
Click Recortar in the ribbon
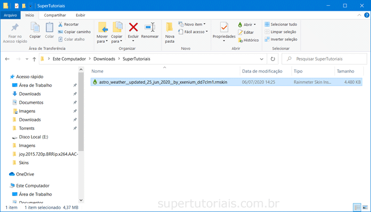tap(68, 25)
